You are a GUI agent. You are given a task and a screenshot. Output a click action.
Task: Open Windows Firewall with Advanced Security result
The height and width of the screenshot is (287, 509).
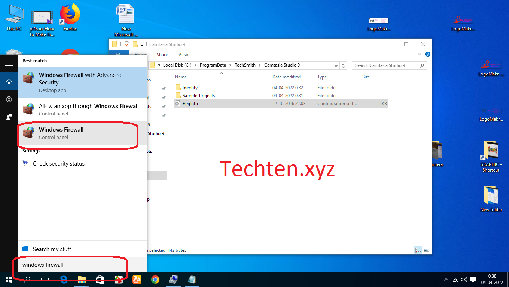pos(82,82)
